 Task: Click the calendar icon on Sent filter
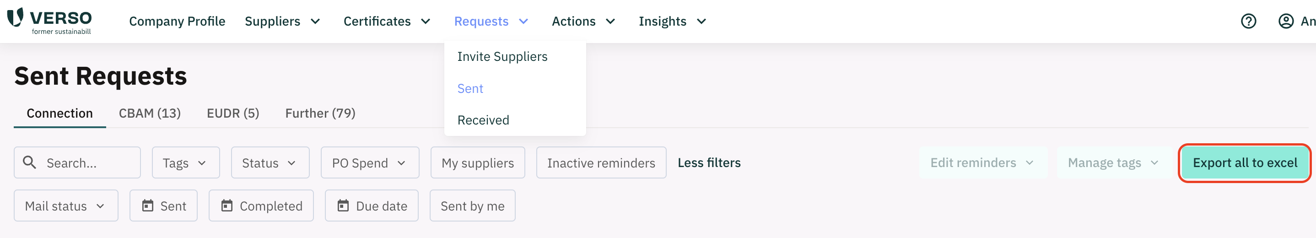[x=148, y=206]
